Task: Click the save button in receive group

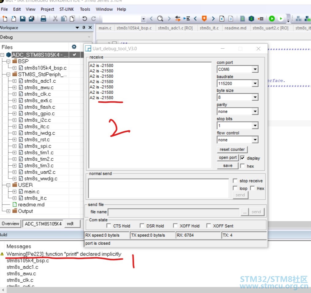Action: pyautogui.click(x=228, y=166)
